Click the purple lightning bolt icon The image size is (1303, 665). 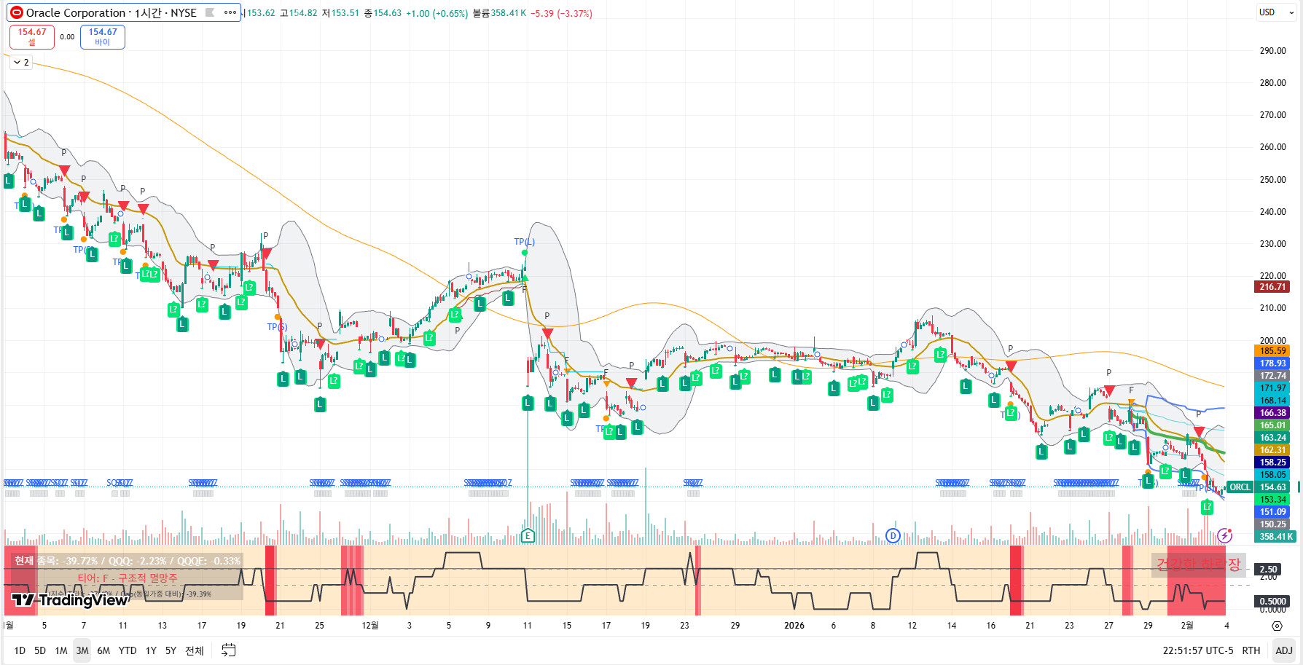1224,536
